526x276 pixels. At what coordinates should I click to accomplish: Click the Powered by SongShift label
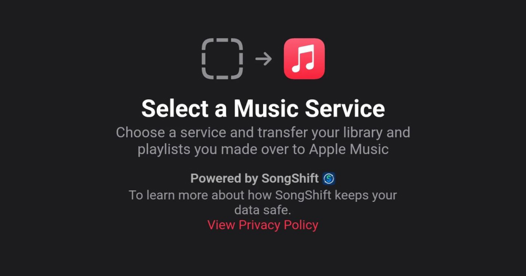254,178
